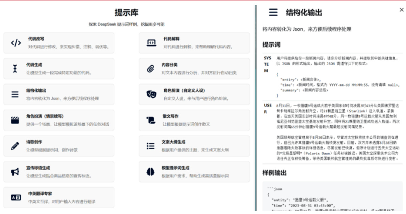This screenshot has width=406, height=214.
Task: Open the 中英翻译专家 card title
Action: pos(40,193)
